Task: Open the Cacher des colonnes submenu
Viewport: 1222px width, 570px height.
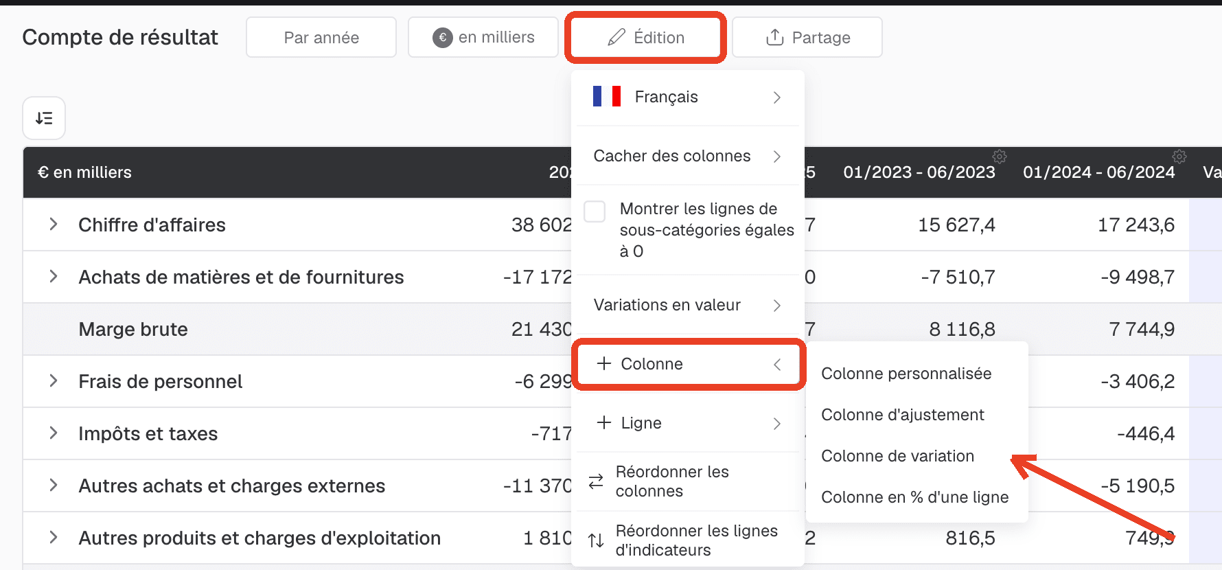Action: point(688,156)
